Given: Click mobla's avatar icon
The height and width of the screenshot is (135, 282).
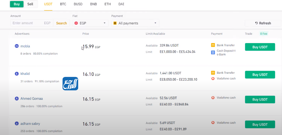Looking at the screenshot, I should coord(17,46).
